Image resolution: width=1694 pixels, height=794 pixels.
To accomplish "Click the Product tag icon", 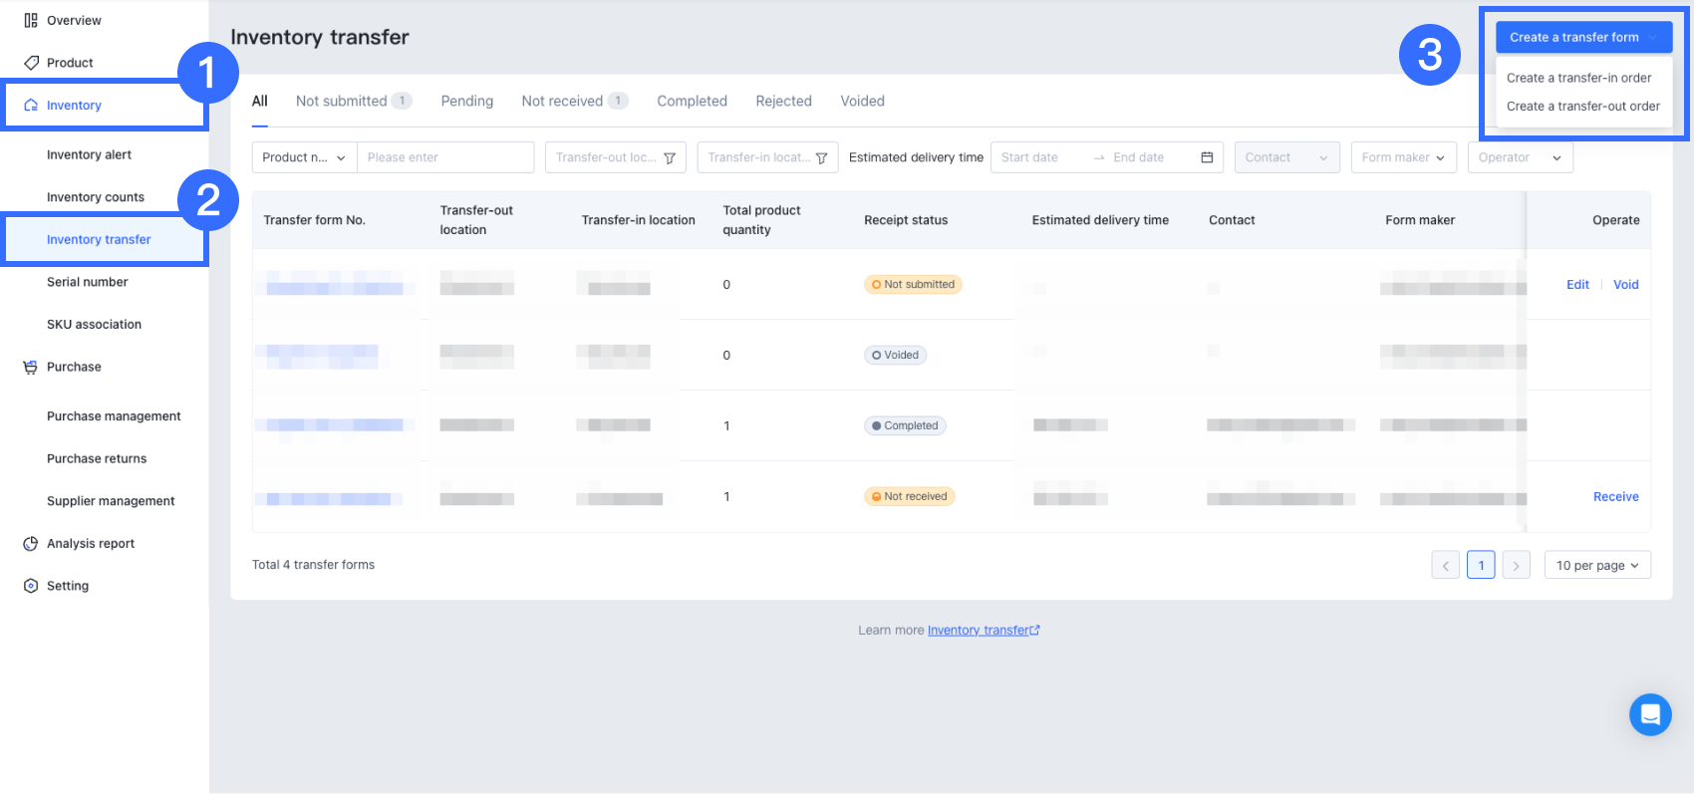I will (31, 63).
